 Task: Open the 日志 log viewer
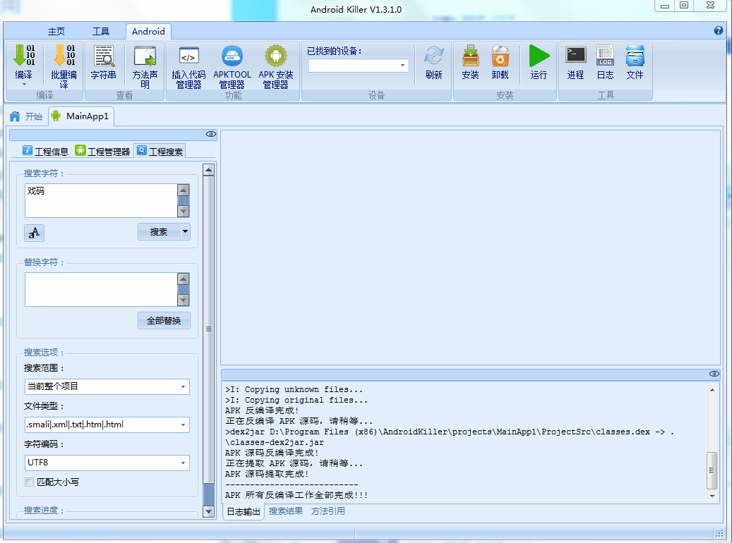tap(605, 62)
